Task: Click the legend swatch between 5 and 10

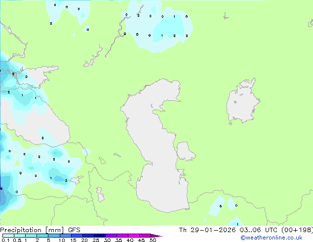Action: (54, 236)
